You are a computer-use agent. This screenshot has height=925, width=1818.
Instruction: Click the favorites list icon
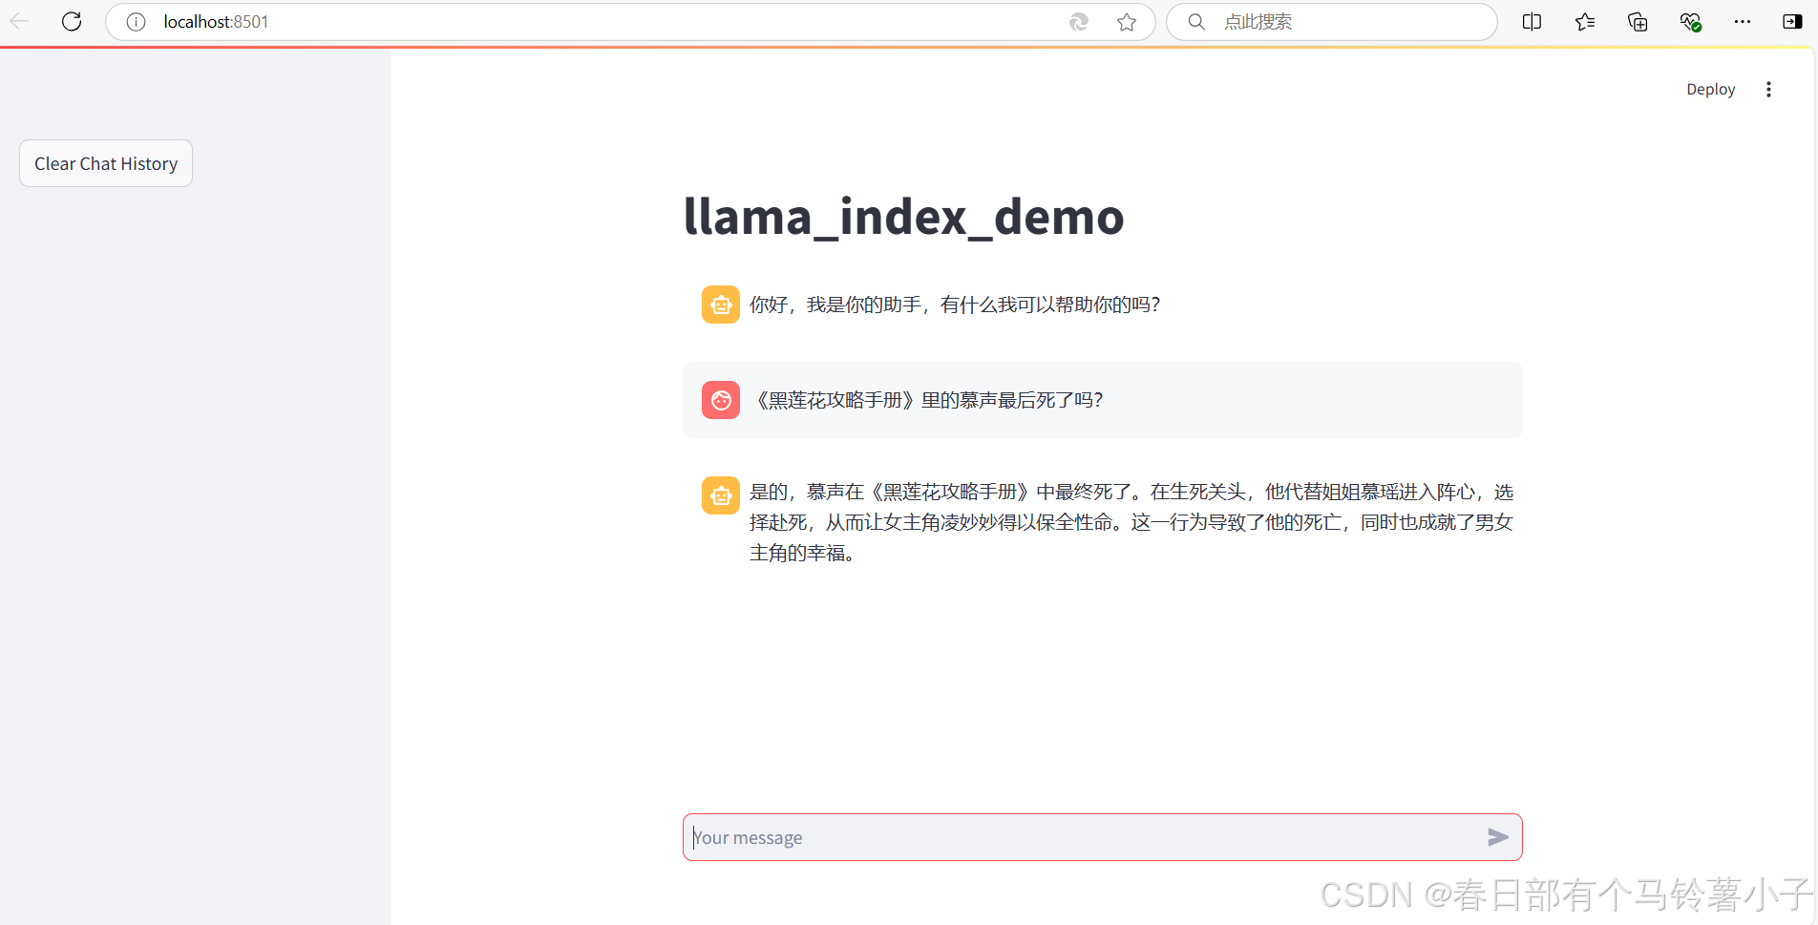pyautogui.click(x=1585, y=21)
